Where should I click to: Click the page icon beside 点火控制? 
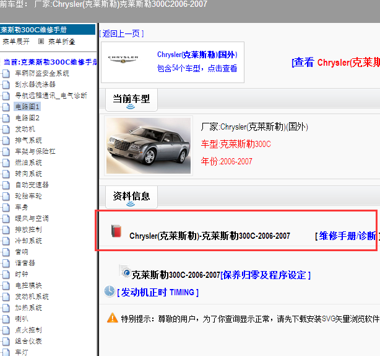(6, 330)
